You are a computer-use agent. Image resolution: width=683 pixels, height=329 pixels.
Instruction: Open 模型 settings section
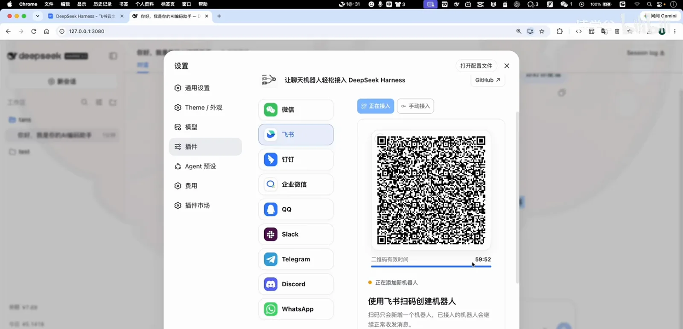(205, 127)
